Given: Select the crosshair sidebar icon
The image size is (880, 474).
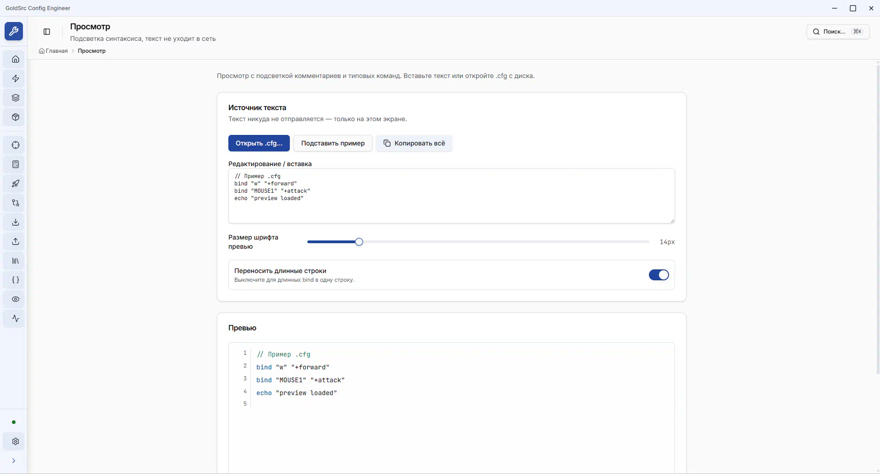Looking at the screenshot, I should coord(16,145).
